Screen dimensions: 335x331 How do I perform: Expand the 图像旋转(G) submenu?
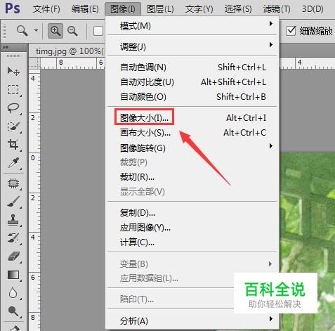click(x=192, y=148)
